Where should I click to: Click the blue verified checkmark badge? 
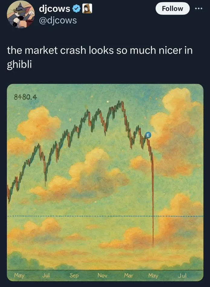click(77, 9)
